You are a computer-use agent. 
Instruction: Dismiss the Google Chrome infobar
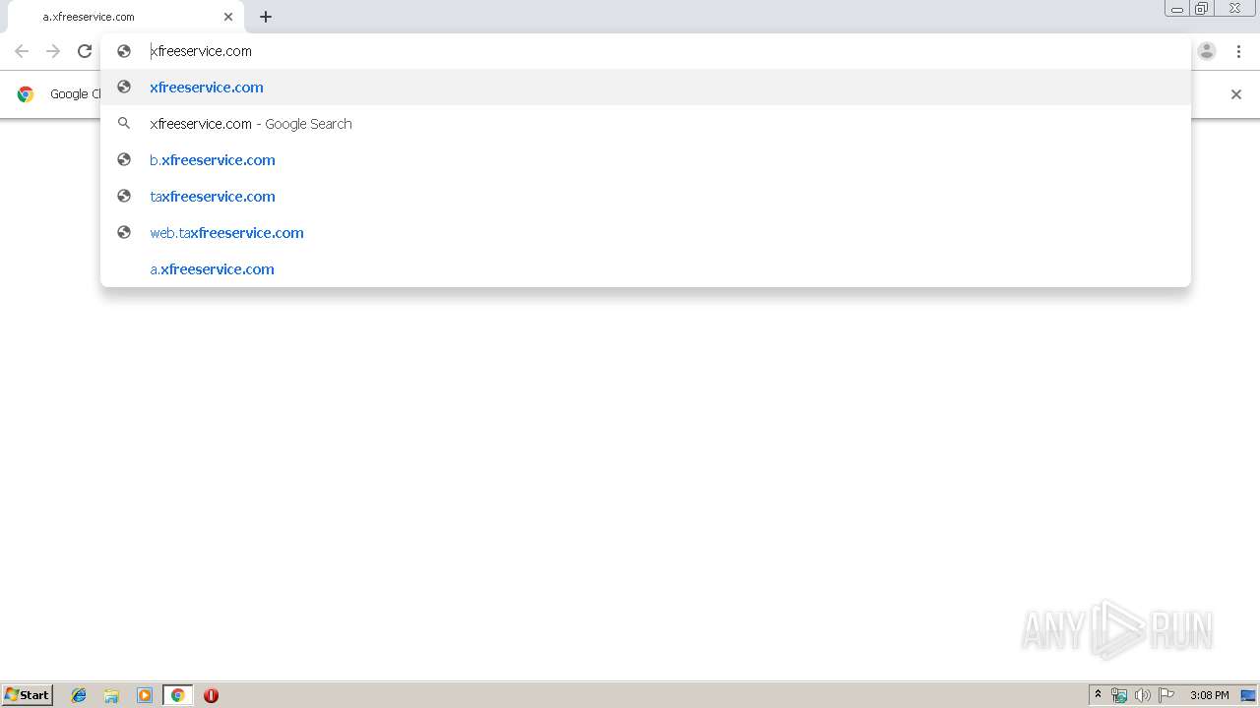(x=1236, y=94)
